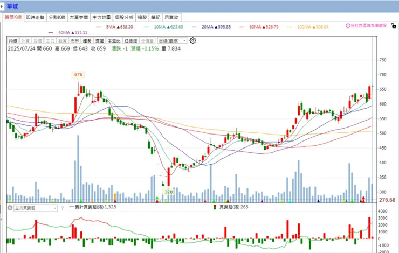Click the 2025/07/24 date text
The width and height of the screenshot is (399, 253).
22,48
